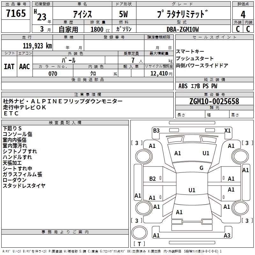
Task: Select the sales point プッシュスタート
Action: pos(195,58)
